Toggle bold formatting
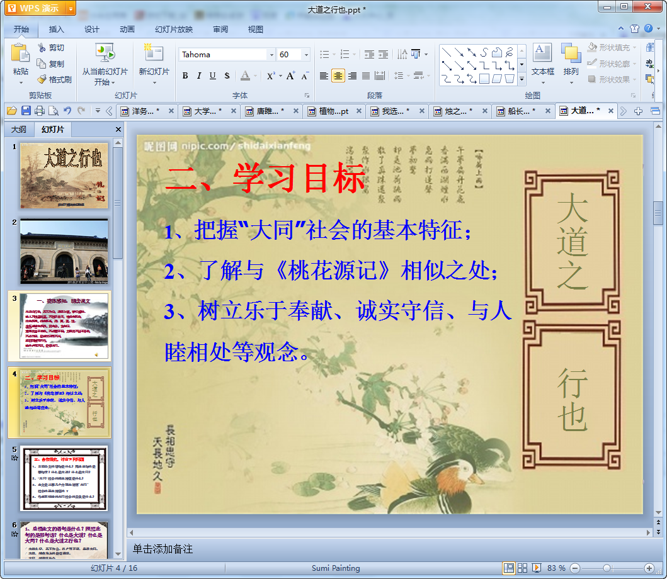 [x=185, y=76]
